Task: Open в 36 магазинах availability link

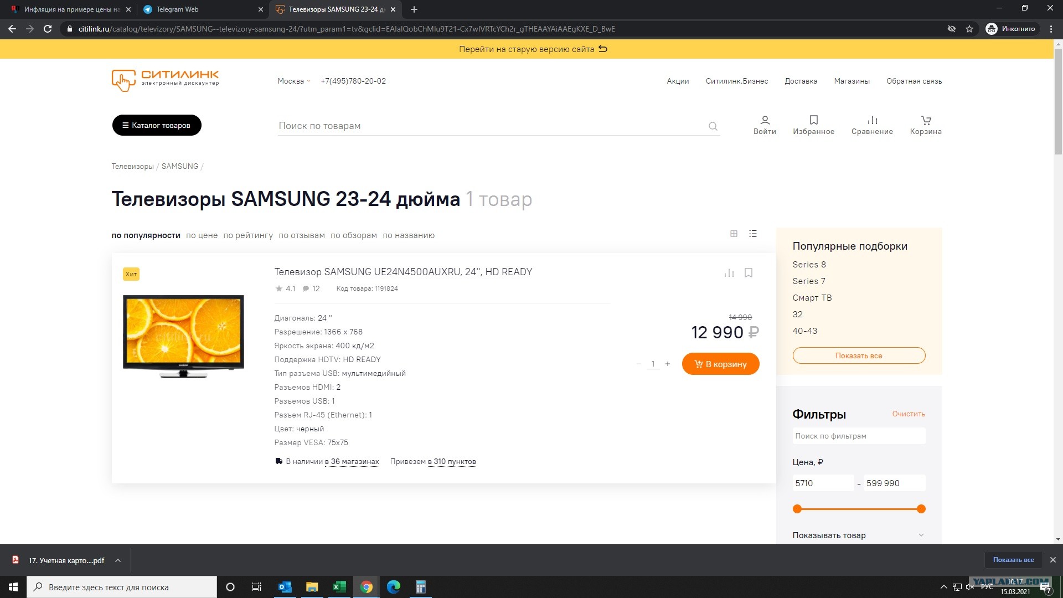Action: click(x=352, y=462)
